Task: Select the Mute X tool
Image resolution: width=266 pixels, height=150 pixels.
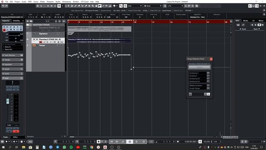Action: coord(89,6)
